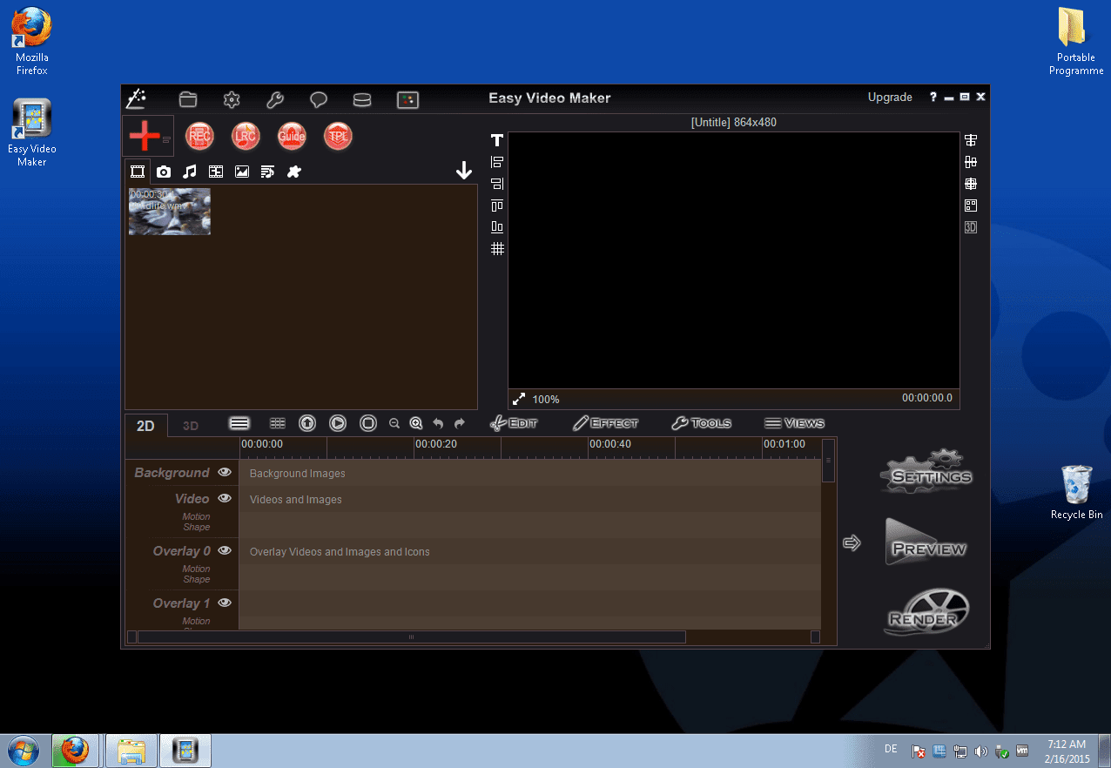Viewport: 1111px width, 768px height.
Task: Hide the Video track via eye icon
Action: pyautogui.click(x=225, y=498)
